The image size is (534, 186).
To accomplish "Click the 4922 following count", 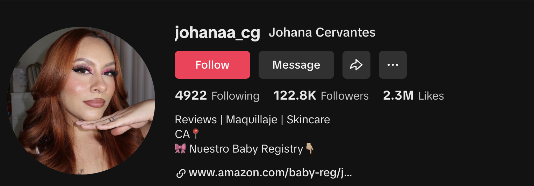I will point(191,95).
